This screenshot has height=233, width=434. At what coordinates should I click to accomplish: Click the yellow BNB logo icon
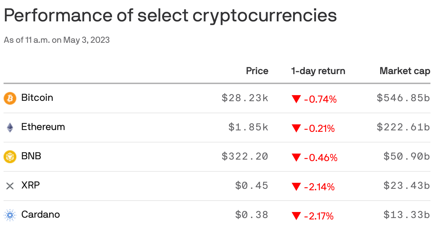click(10, 156)
